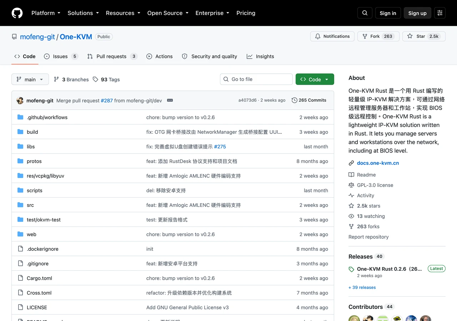Click the scripts folder icon
The width and height of the screenshot is (457, 321).
(x=20, y=190)
